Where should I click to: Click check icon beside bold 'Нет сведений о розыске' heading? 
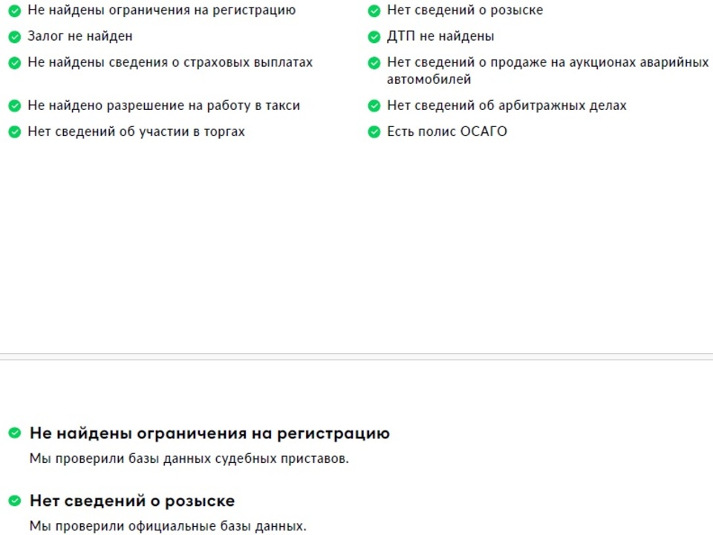(14, 501)
